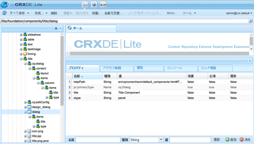Open admin@crx.default user dropdown
Viewport: 254px width, 144px height.
point(251,13)
